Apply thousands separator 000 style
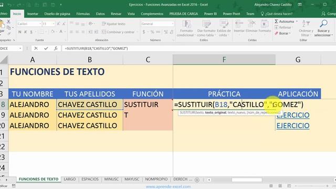 coord(158,32)
